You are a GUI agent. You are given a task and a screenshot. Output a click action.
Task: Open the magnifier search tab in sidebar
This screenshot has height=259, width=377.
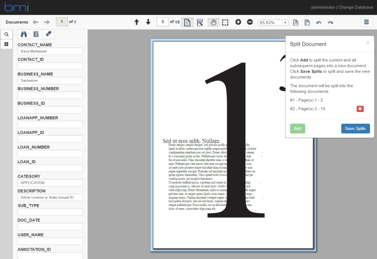pos(6,34)
